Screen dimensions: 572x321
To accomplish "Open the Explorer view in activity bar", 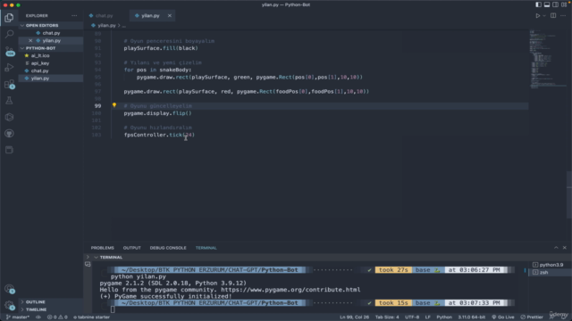I will click(x=9, y=18).
